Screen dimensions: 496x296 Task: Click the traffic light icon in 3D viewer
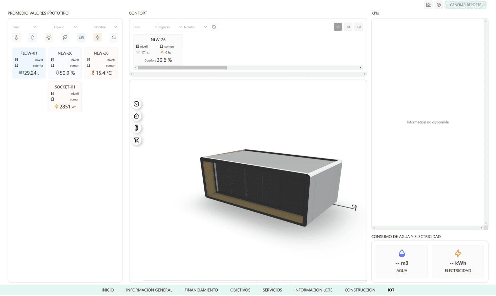click(x=136, y=128)
